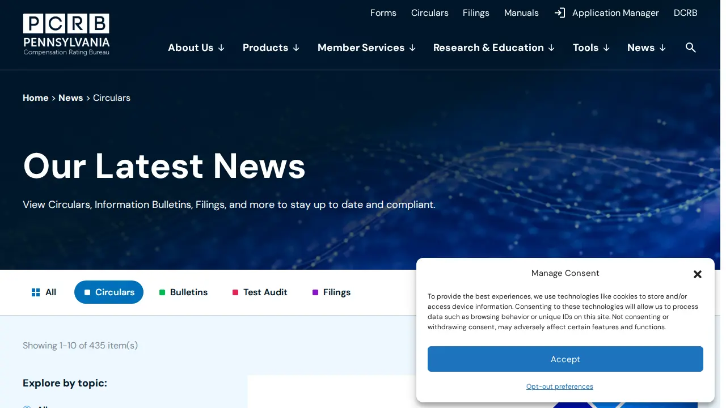Open the Opt-out preferences link
The image size is (726, 408).
tap(560, 386)
